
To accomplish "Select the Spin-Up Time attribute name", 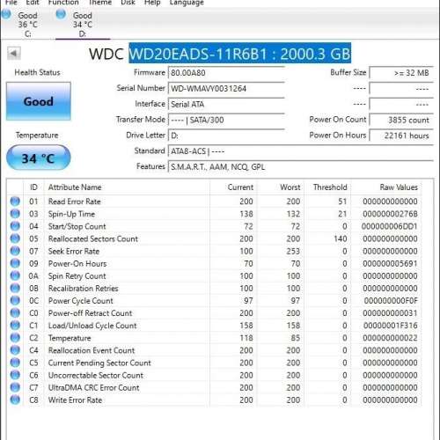I will tap(71, 214).
